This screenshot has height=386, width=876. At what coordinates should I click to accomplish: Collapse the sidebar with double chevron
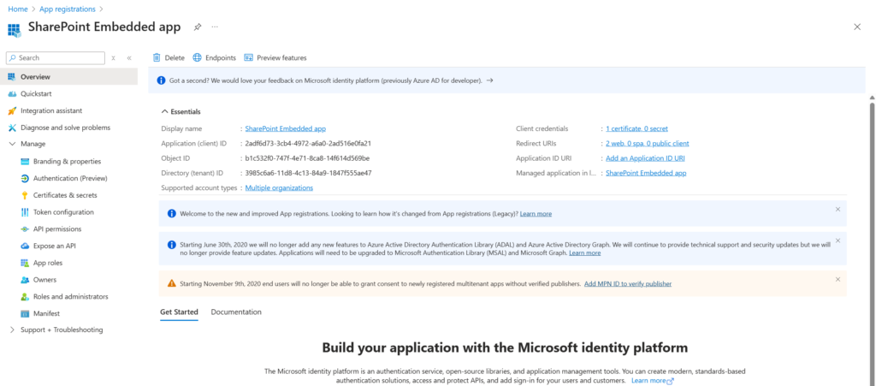click(x=129, y=58)
